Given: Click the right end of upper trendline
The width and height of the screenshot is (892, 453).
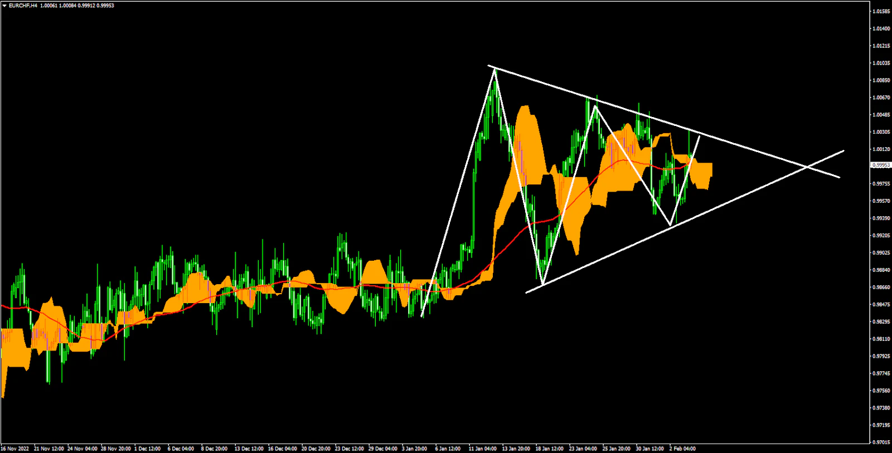Looking at the screenshot, I should [x=839, y=177].
